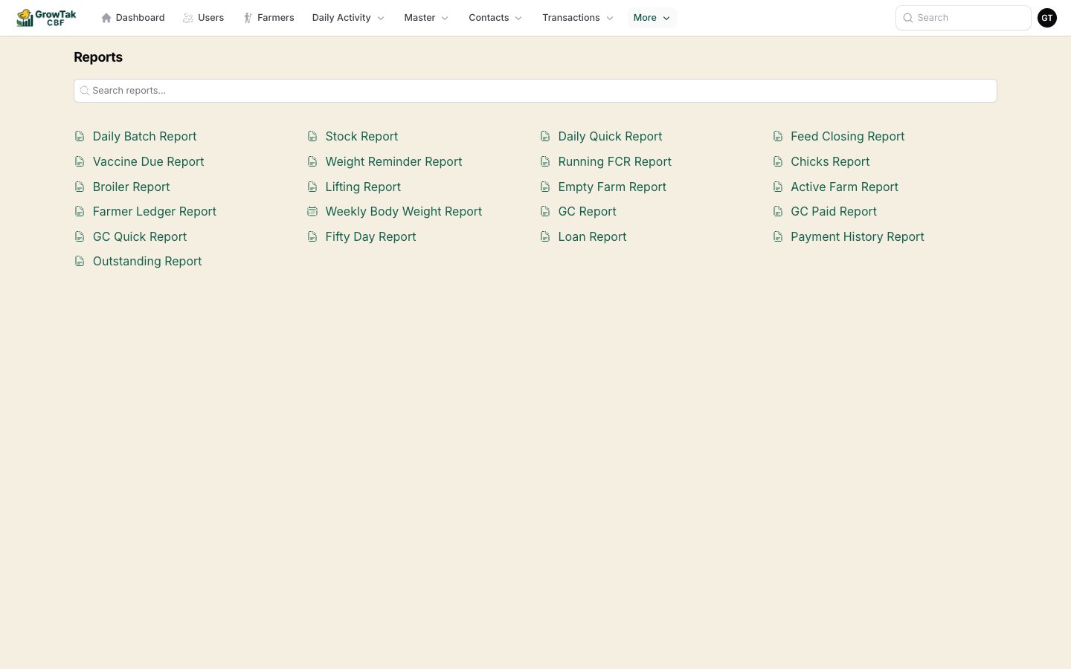Open GC Paid Report link
Image resolution: width=1071 pixels, height=669 pixels.
pyautogui.click(x=834, y=212)
